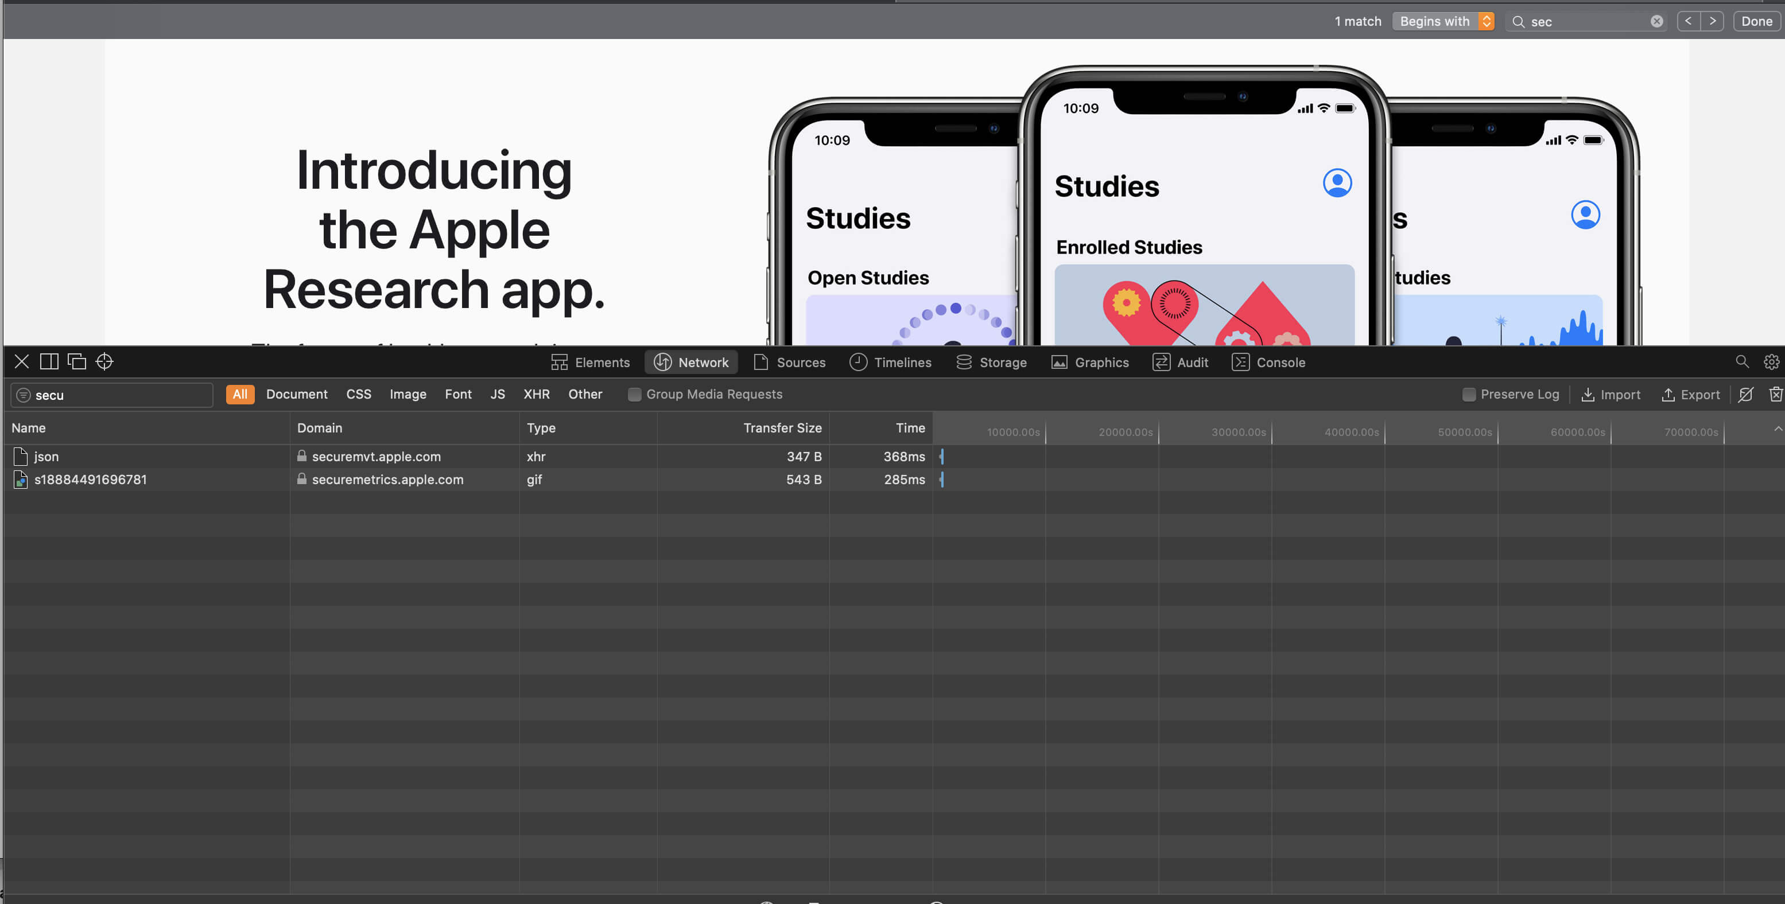
Task: Close the Web Inspector panel
Action: pos(21,361)
